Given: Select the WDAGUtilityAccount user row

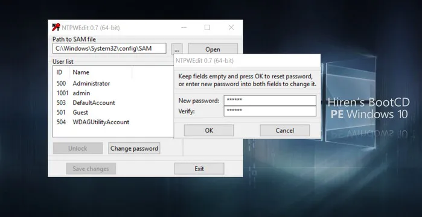Looking at the screenshot, I should click(113, 122).
